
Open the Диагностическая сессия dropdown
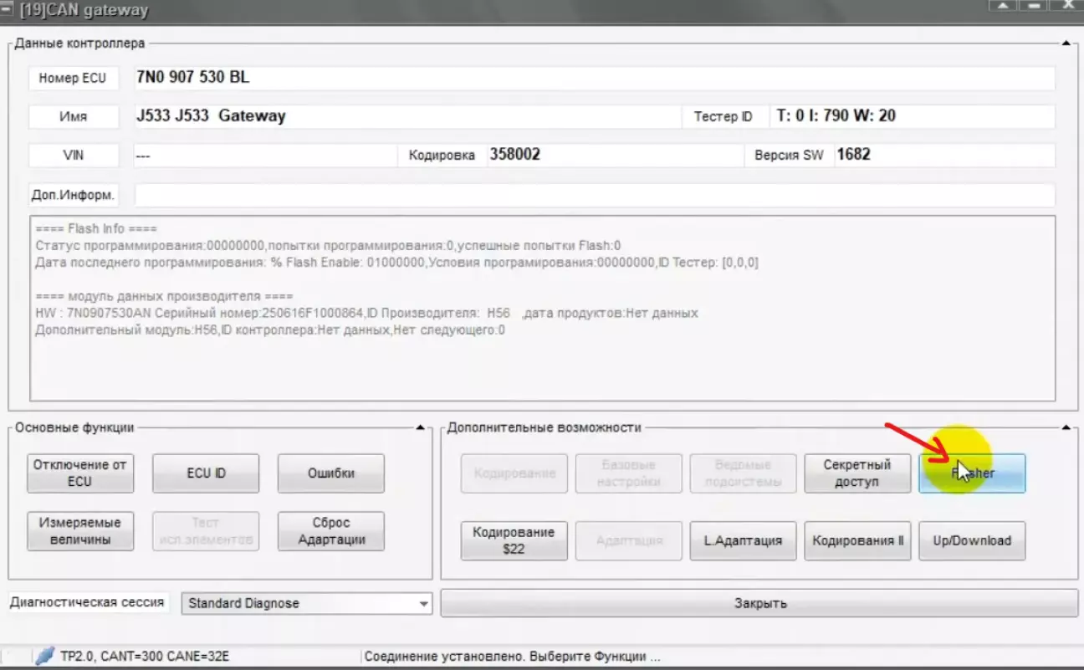click(423, 603)
